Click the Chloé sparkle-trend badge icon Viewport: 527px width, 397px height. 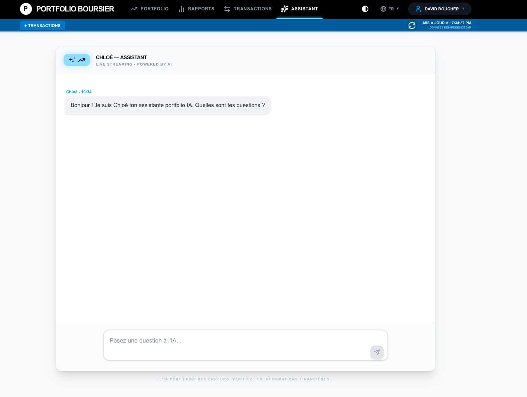77,60
